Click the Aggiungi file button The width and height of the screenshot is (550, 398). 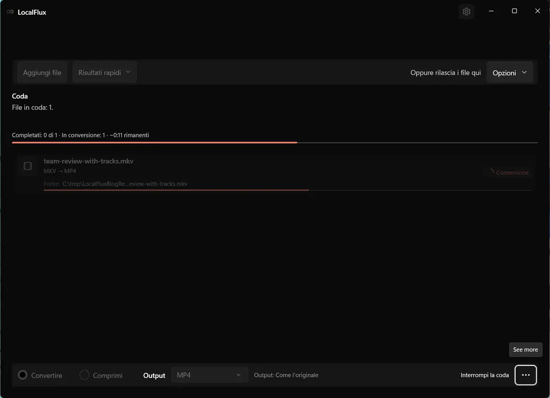point(42,72)
